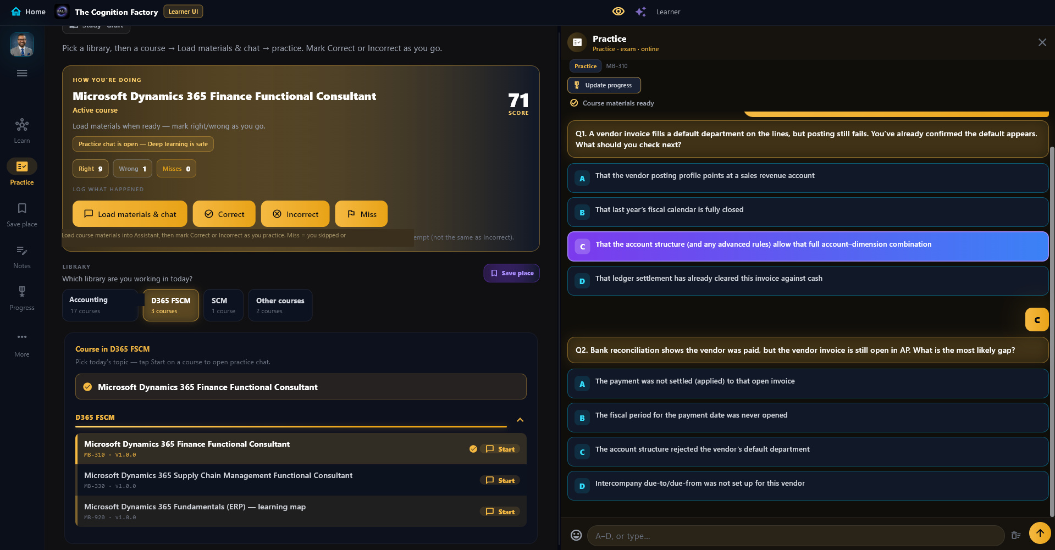The image size is (1055, 550).
Task: Log a Miss for this question
Action: point(361,214)
